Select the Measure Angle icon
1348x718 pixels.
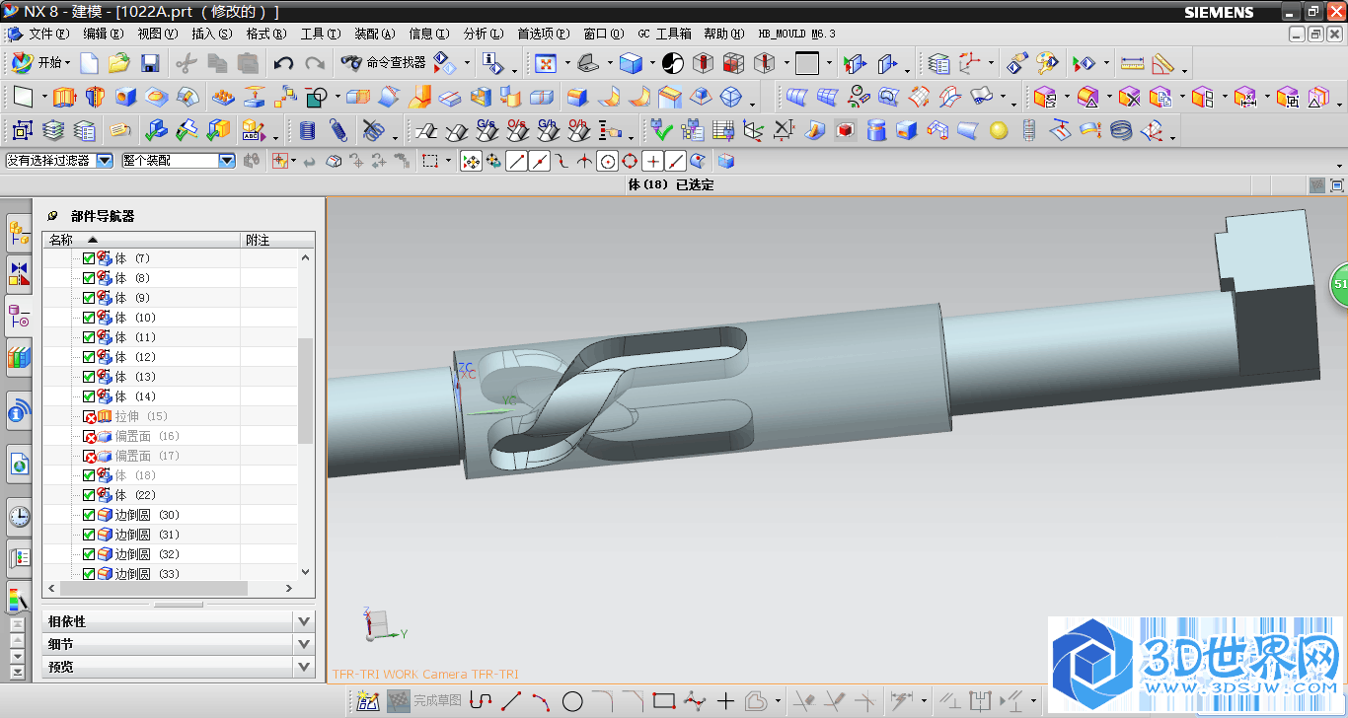coord(1163,63)
